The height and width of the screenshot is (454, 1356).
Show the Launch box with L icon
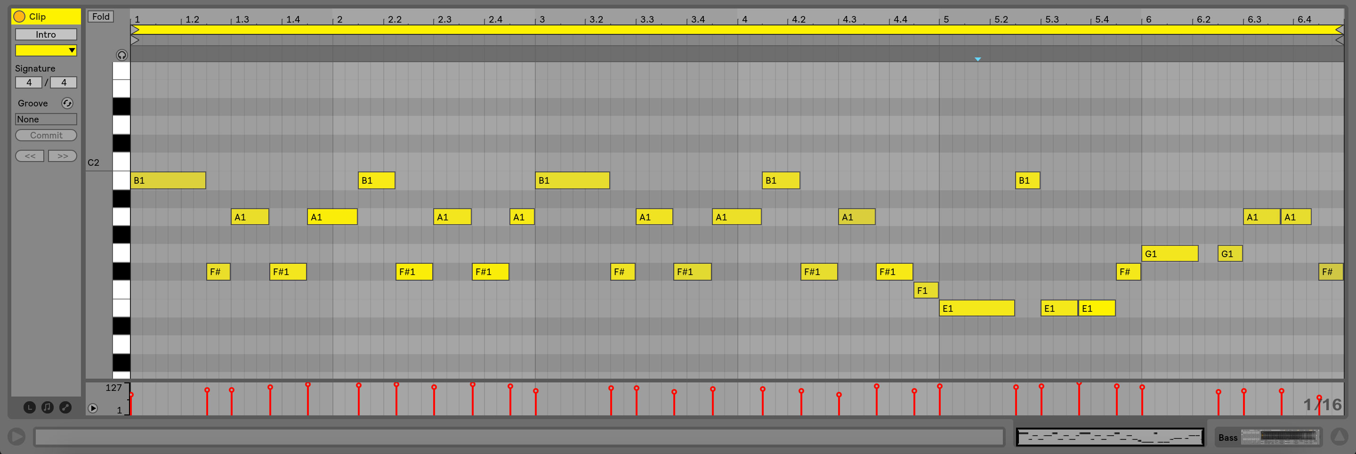30,407
